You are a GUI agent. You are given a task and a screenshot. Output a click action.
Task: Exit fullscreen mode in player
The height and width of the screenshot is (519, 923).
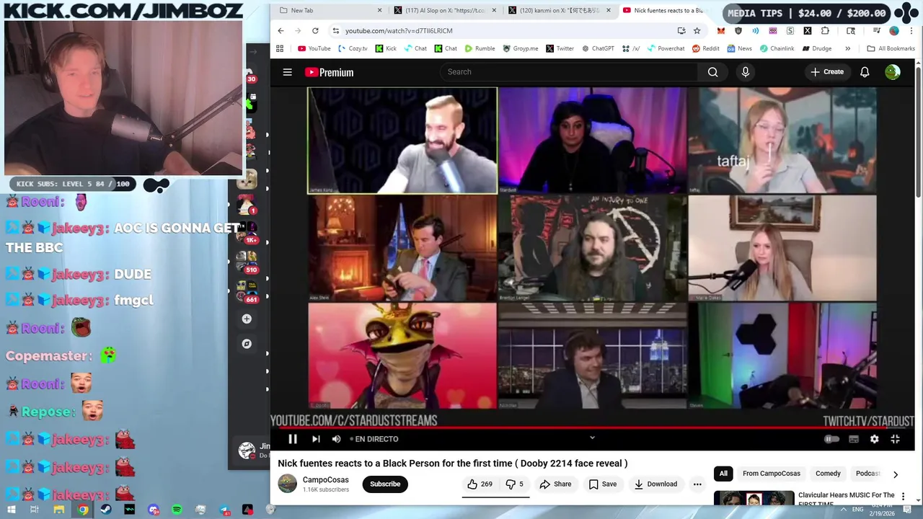(x=895, y=439)
